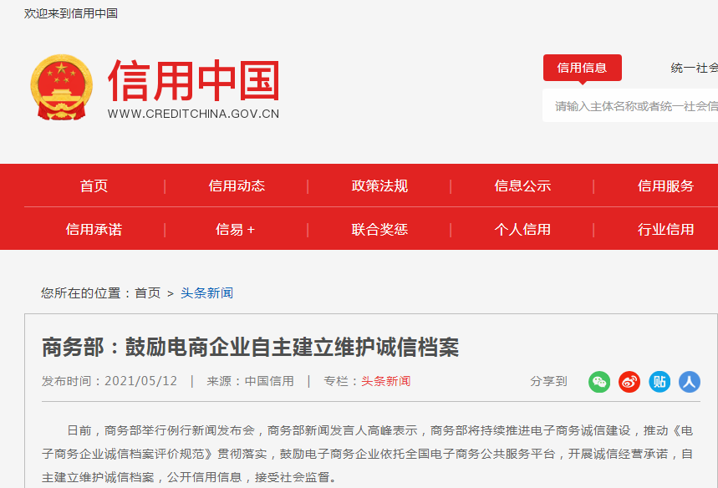
Task: Go to 政策法规 section
Action: tap(379, 186)
